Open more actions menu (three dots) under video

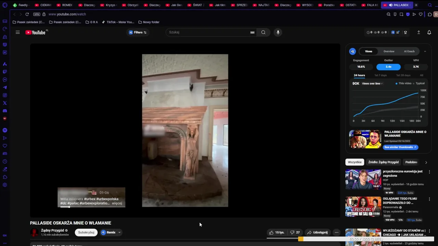pyautogui.click(x=336, y=232)
